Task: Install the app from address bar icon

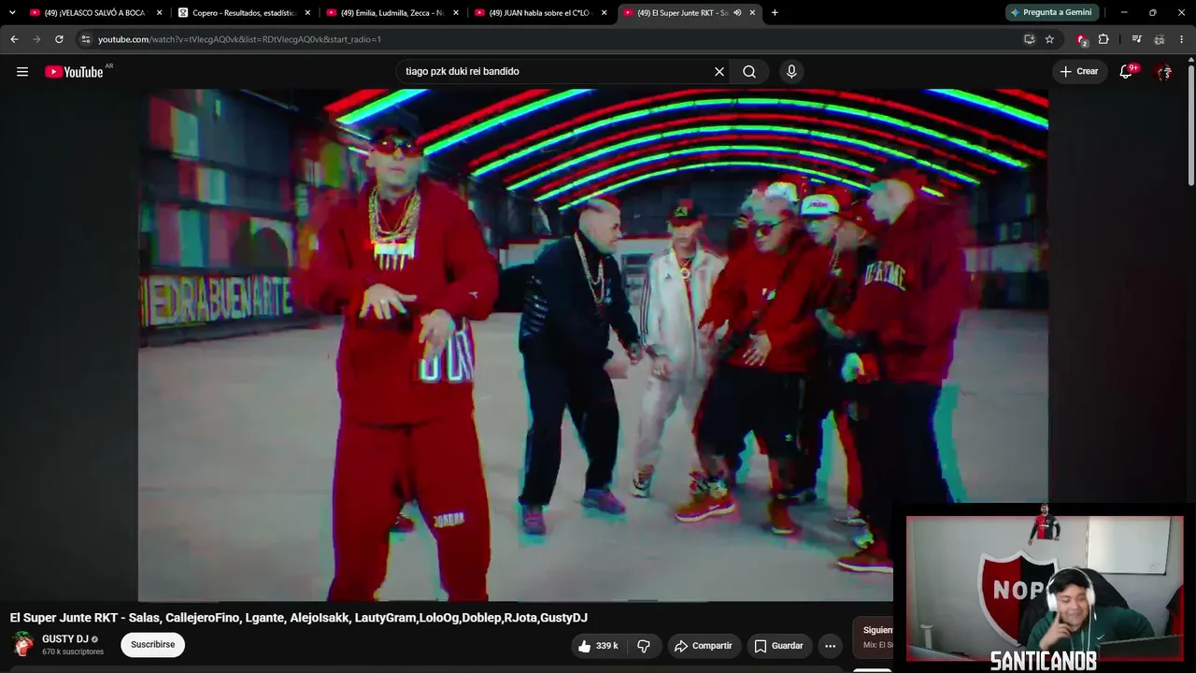Action: [x=1030, y=39]
